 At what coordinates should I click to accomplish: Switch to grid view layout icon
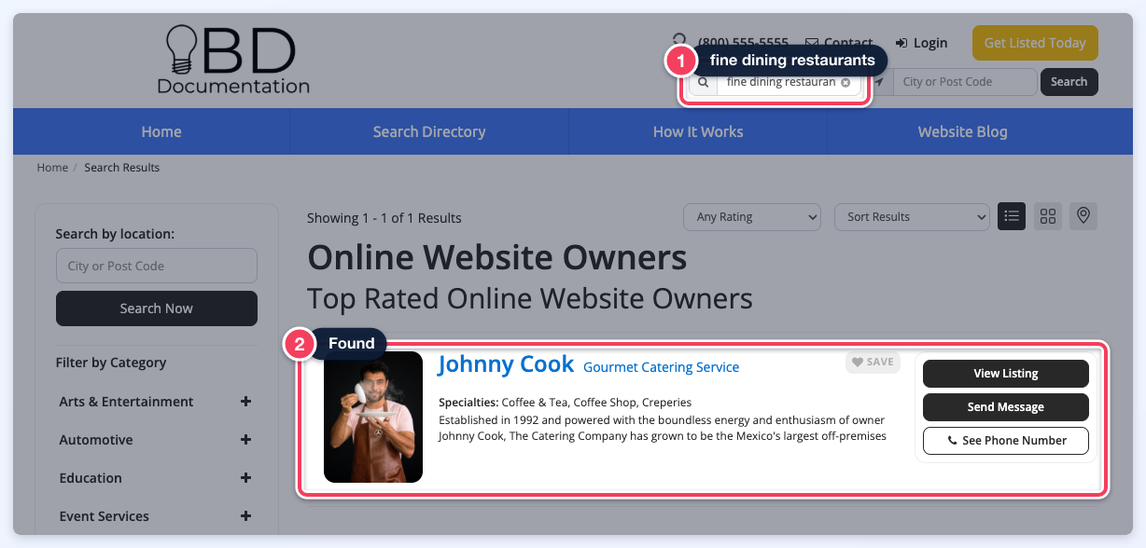point(1048,216)
